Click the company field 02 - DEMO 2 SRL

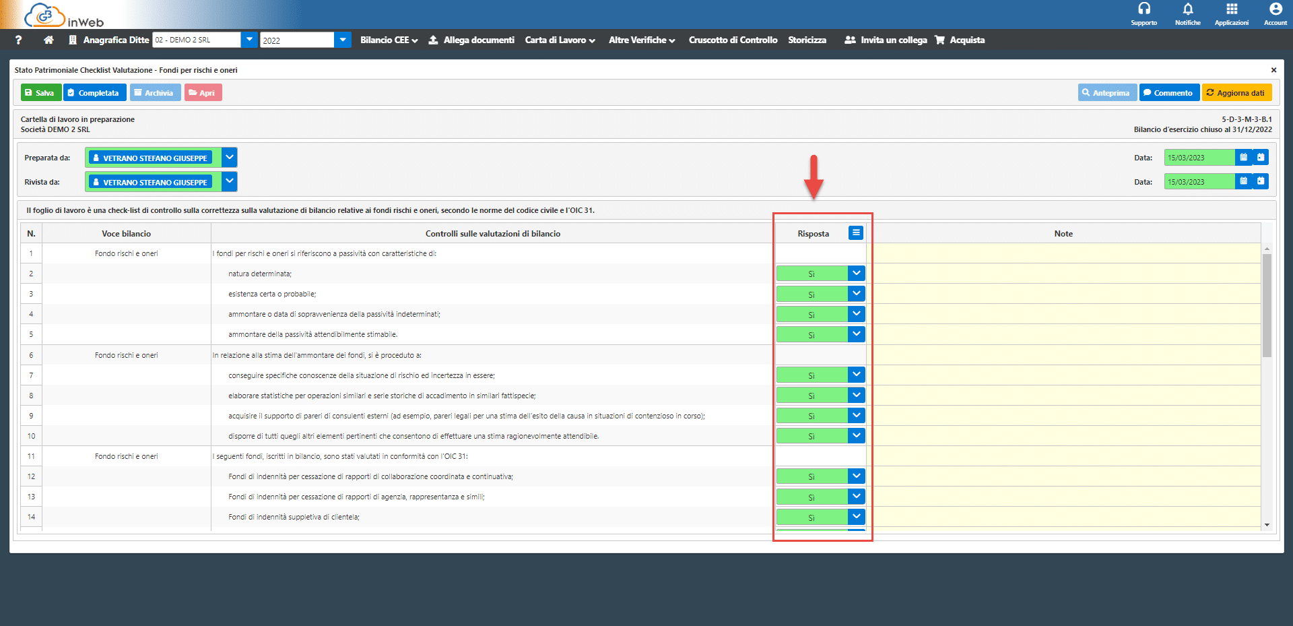[196, 40]
